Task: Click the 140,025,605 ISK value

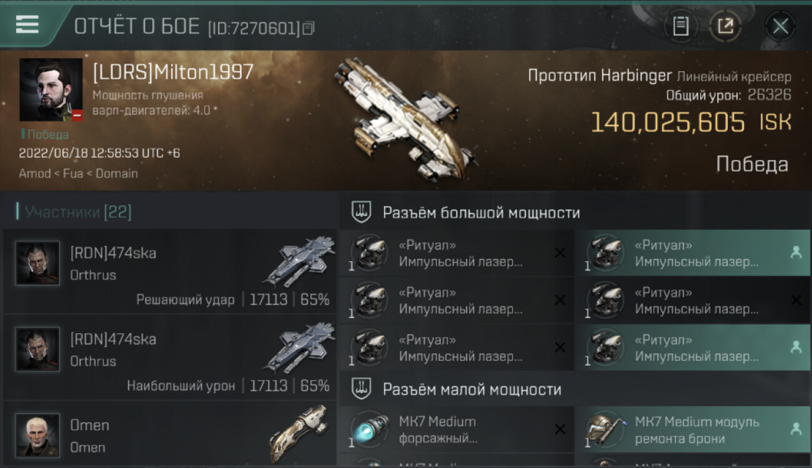Action: pos(691,122)
